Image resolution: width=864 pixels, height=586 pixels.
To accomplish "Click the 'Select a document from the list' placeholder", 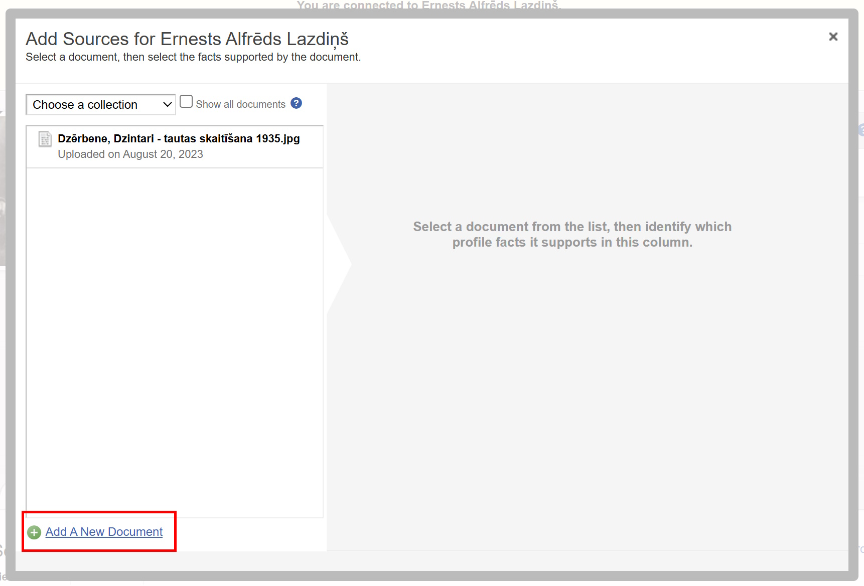I will [572, 227].
